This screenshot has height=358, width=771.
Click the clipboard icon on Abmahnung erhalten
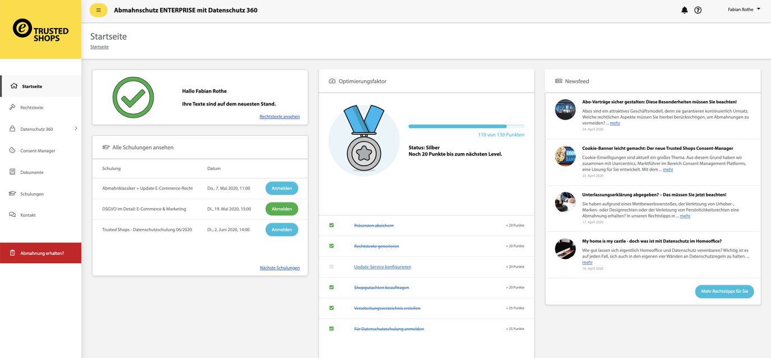click(x=12, y=253)
